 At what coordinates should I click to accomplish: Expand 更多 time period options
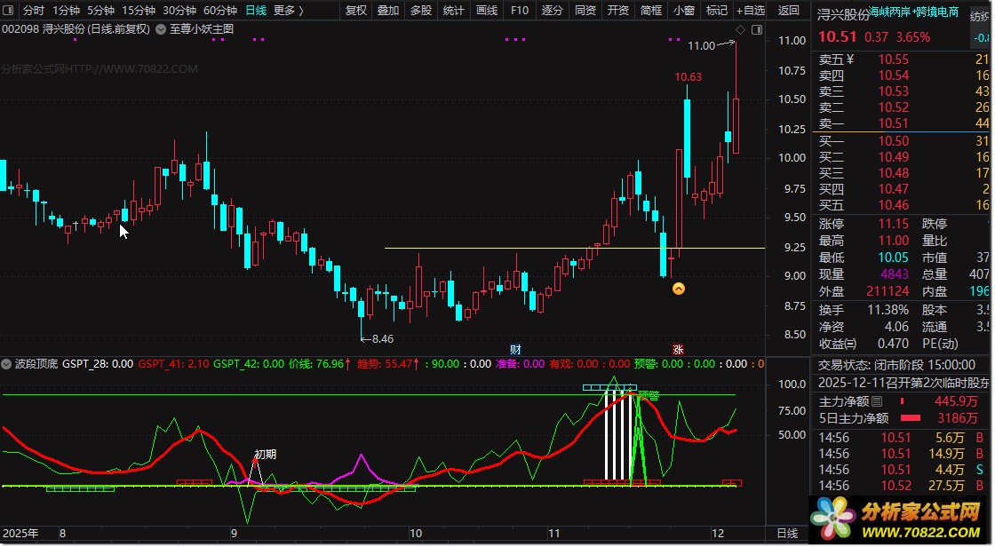click(x=288, y=10)
